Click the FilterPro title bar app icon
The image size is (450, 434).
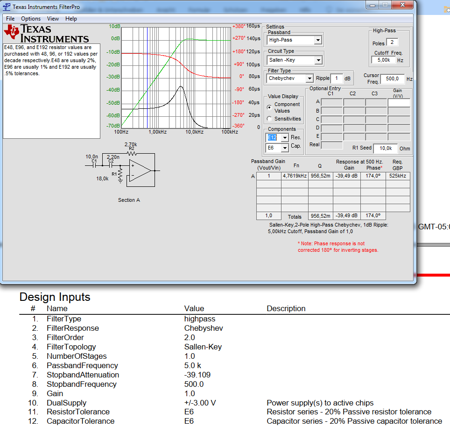(x=7, y=7)
